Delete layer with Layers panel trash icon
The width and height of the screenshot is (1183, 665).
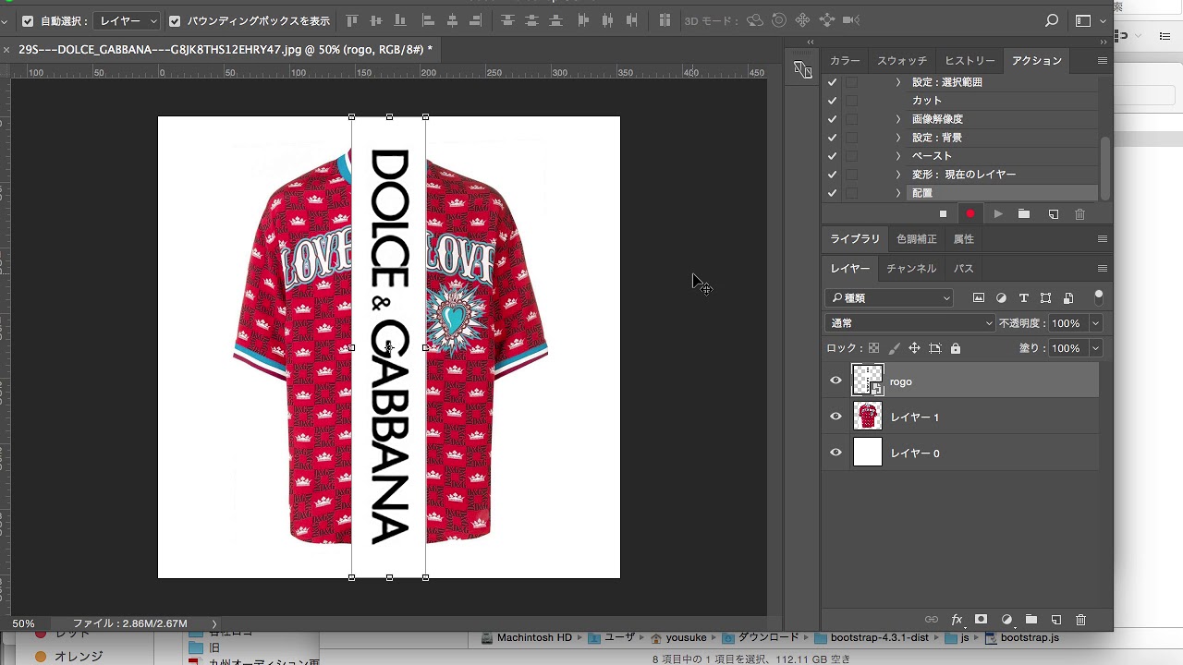1081,620
